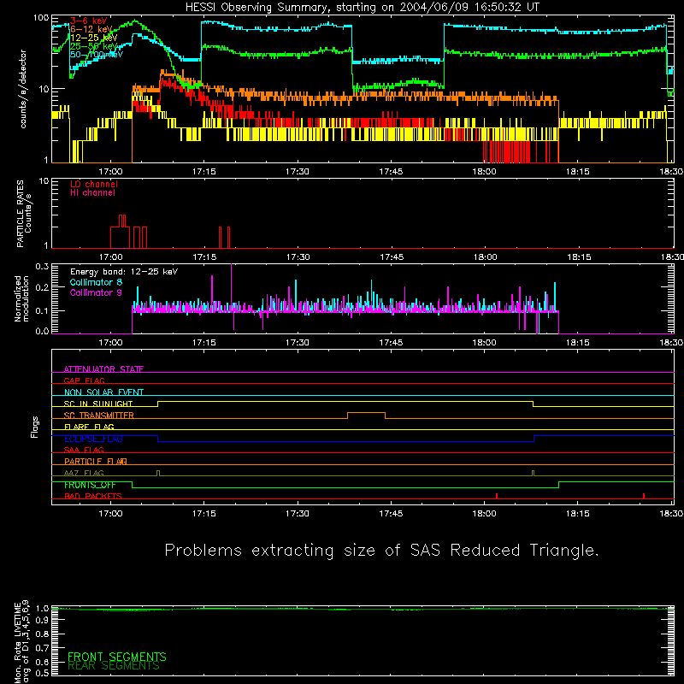Viewport: 684px width, 684px height.
Task: Select the cyan 50-100 keV legend label
Action: pyautogui.click(x=97, y=55)
